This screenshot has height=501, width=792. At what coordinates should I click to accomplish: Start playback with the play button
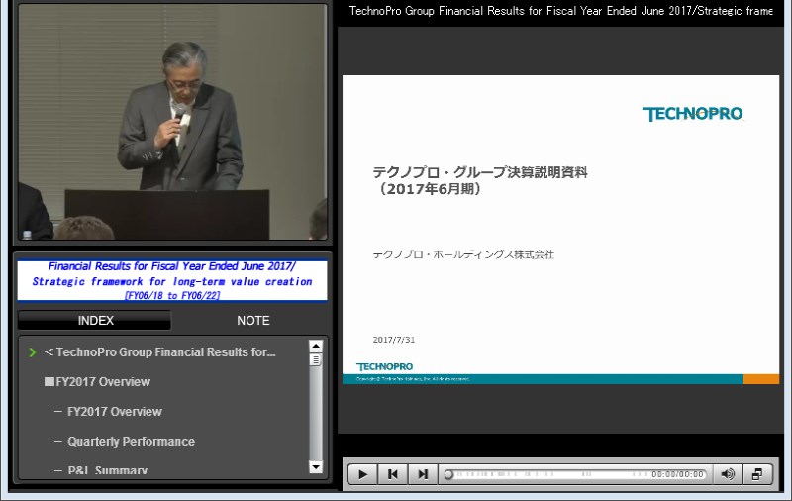pos(362,474)
